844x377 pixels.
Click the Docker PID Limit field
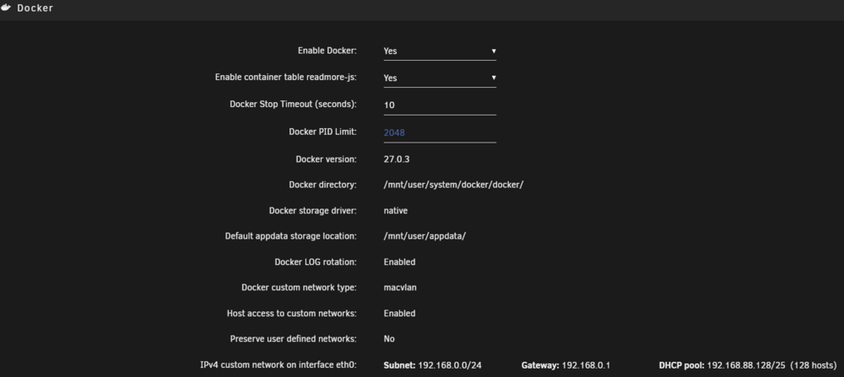(440, 132)
